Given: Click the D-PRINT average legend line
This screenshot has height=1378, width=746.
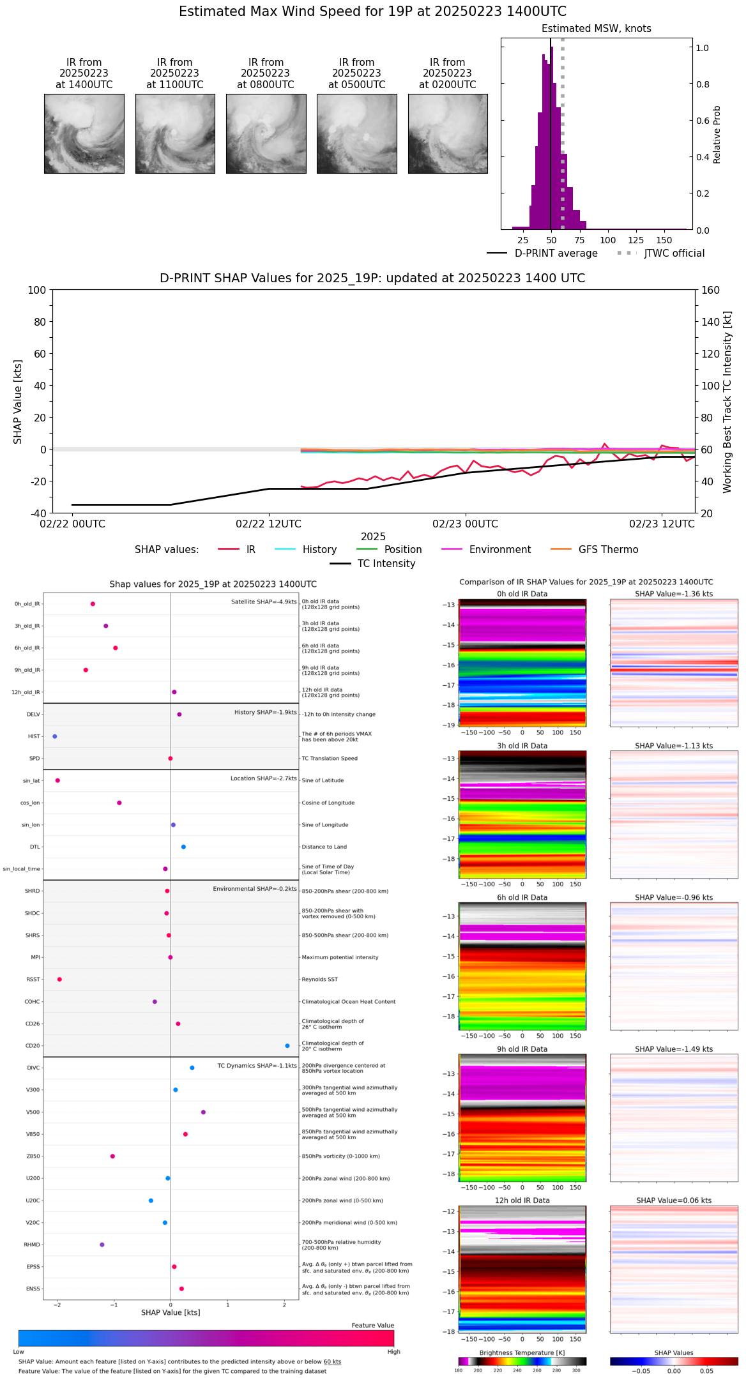Looking at the screenshot, I should pos(497,253).
